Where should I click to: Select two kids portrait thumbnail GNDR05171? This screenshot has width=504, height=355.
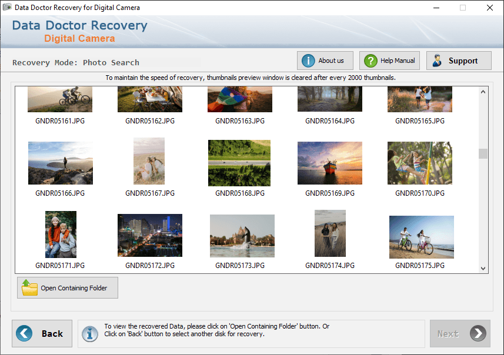point(61,235)
